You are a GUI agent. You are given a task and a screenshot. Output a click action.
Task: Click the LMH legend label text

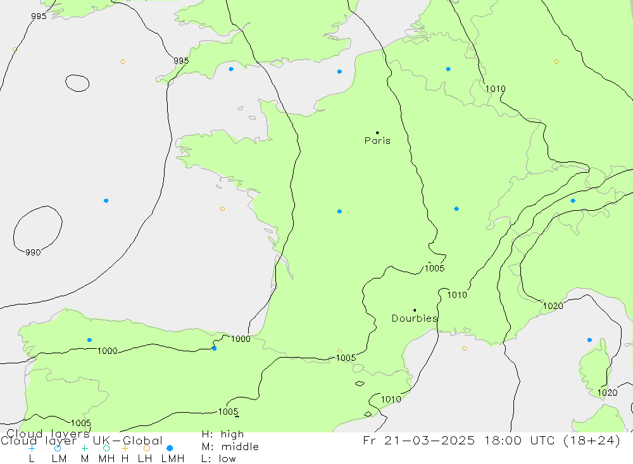coord(173,459)
